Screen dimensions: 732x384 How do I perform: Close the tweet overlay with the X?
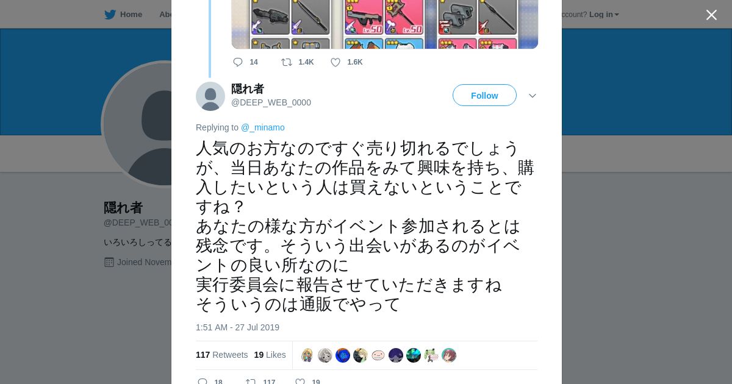(x=711, y=15)
